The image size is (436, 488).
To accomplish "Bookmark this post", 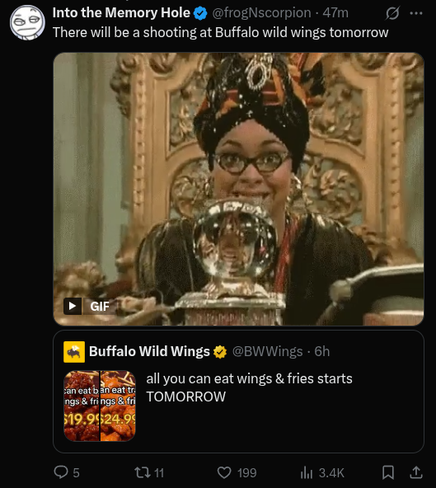I will point(388,472).
